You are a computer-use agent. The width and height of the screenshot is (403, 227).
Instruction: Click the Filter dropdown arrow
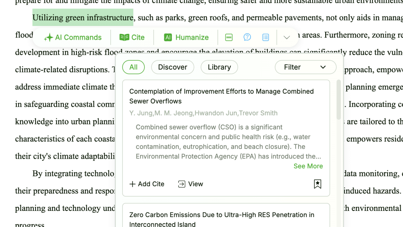click(323, 67)
